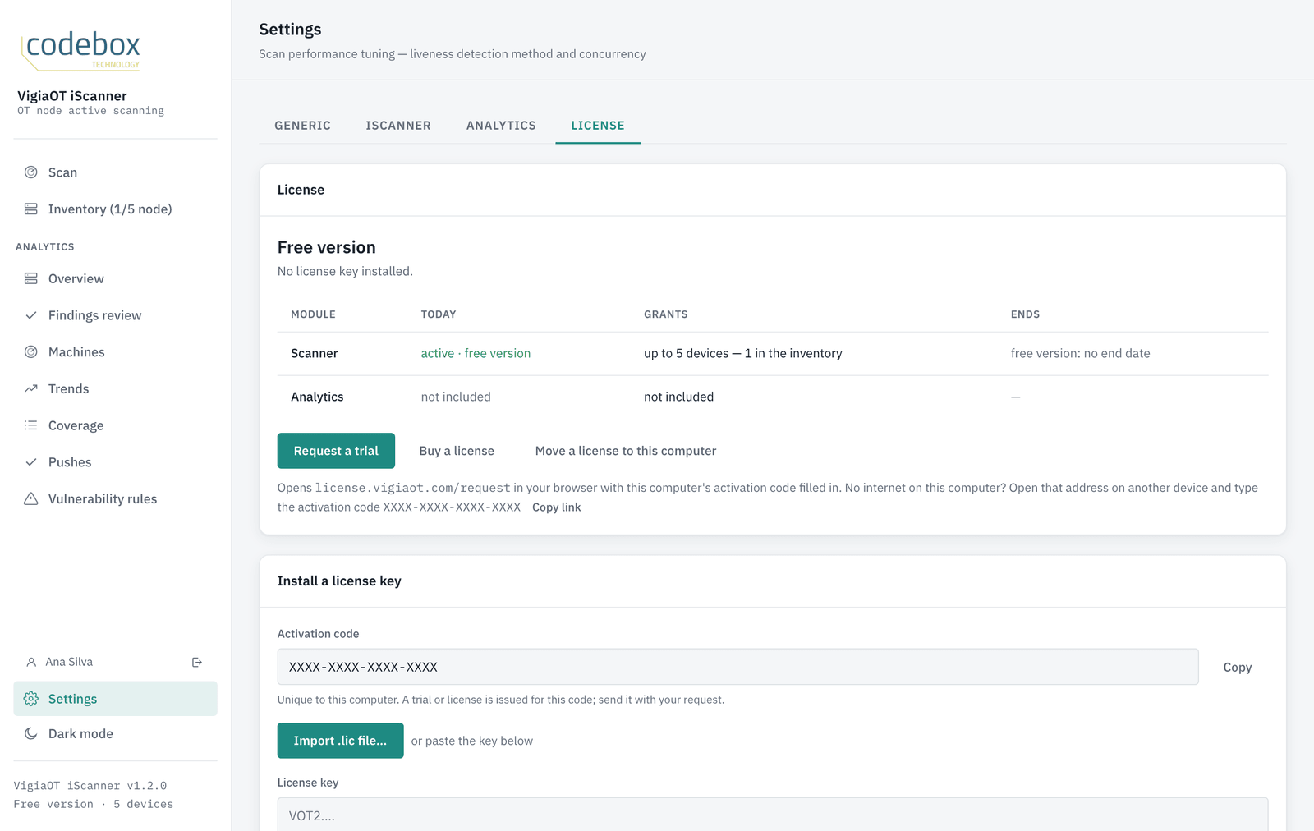Click the Inventory server icon

pyautogui.click(x=31, y=209)
